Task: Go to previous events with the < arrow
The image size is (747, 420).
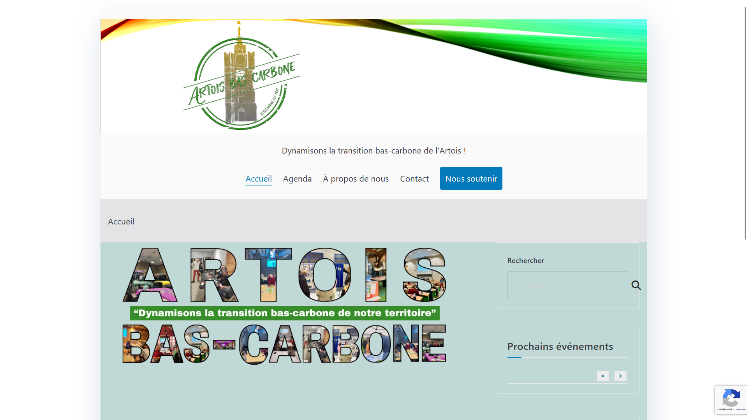Action: (x=603, y=376)
